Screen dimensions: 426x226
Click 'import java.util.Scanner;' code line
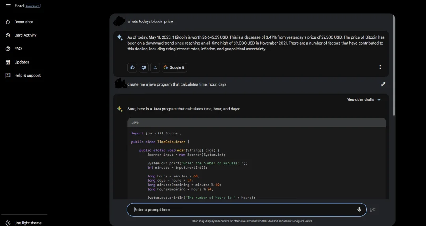[156, 133]
